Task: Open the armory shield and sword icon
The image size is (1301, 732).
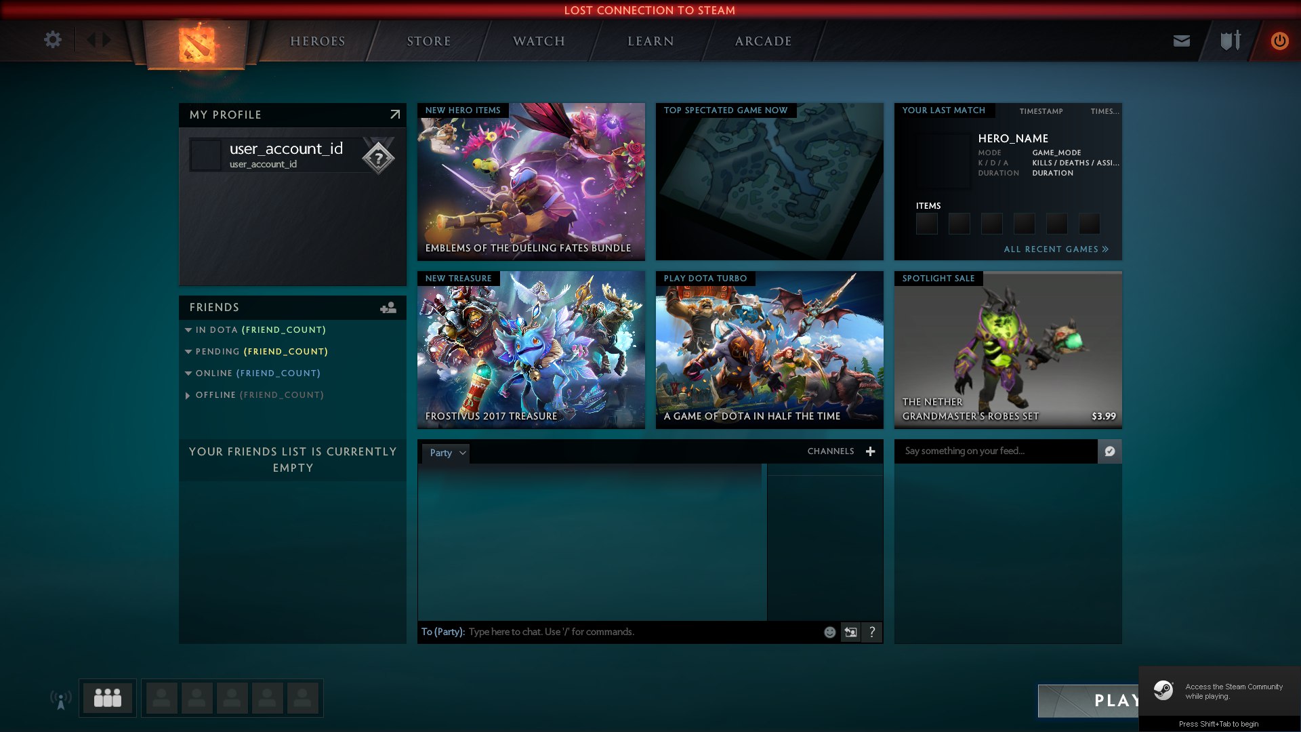Action: 1231,41
